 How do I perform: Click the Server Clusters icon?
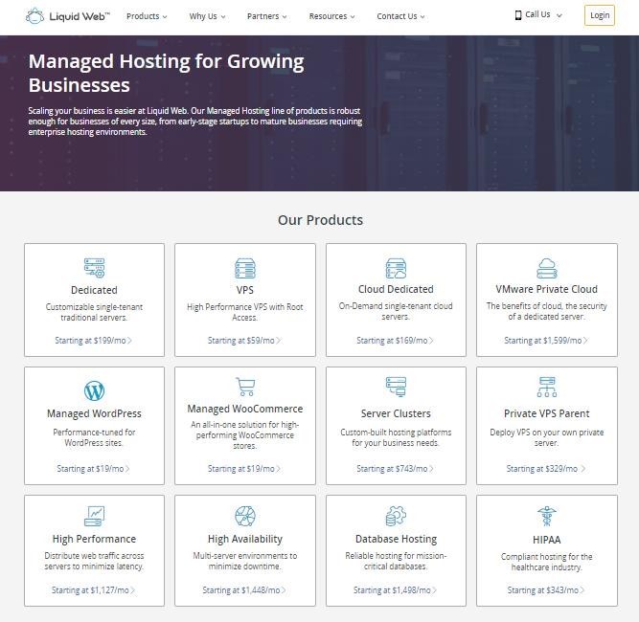click(396, 387)
